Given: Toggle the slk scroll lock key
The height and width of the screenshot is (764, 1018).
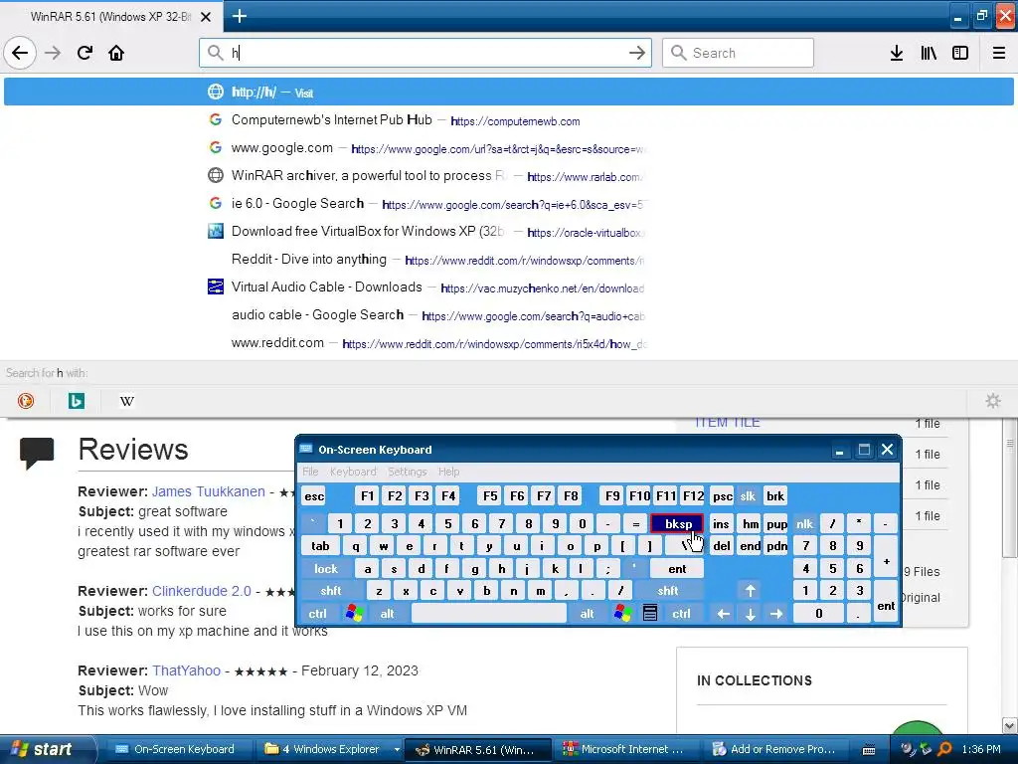Looking at the screenshot, I should pos(748,496).
